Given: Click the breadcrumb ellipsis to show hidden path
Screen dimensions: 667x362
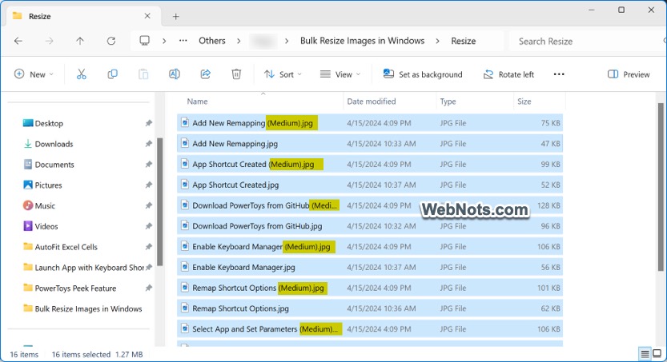Looking at the screenshot, I should pos(183,41).
